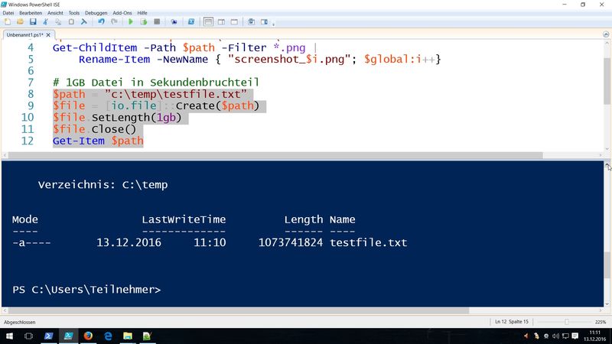This screenshot has height=344, width=612.
Task: Open the Add-Ons menu
Action: pos(122,13)
